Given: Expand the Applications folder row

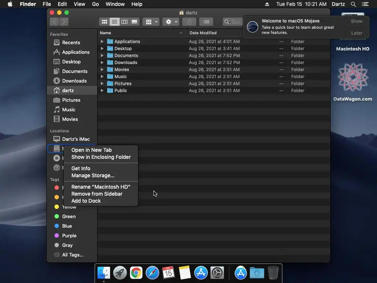Looking at the screenshot, I should (x=102, y=42).
